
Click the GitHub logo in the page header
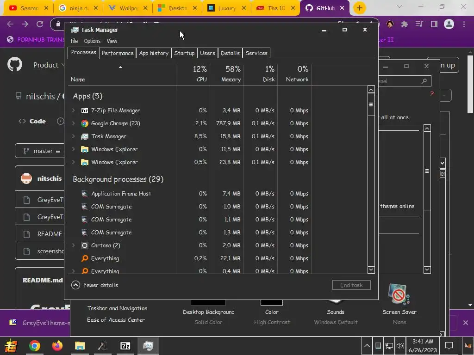[15, 64]
